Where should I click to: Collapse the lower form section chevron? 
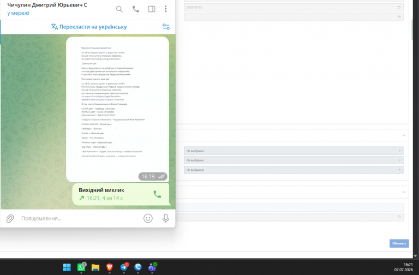pyautogui.click(x=404, y=192)
